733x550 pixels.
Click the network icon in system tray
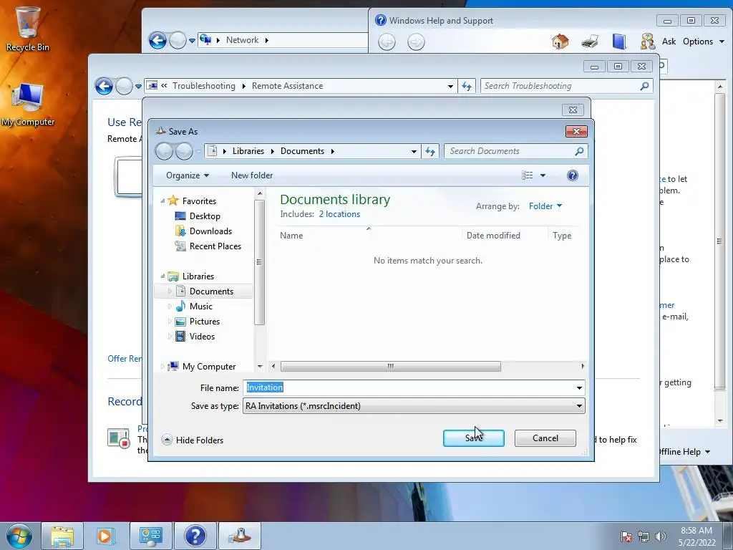[644, 536]
